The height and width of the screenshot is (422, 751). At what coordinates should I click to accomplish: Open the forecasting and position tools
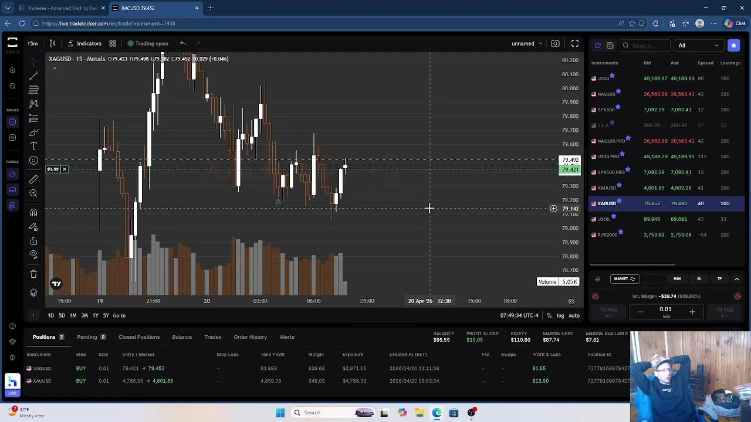[x=33, y=118]
